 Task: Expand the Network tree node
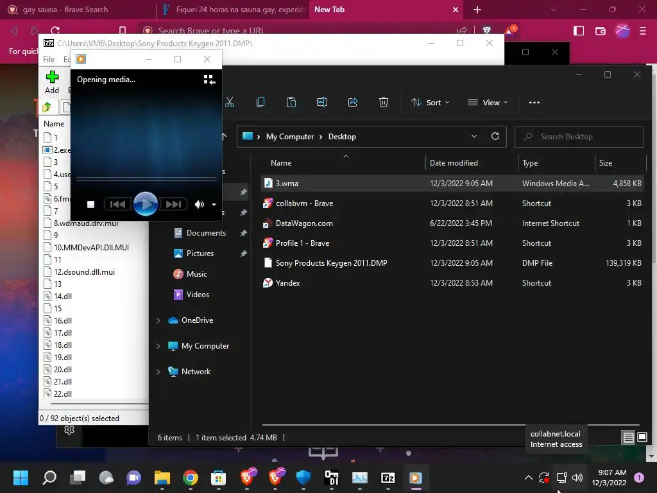[158, 372]
